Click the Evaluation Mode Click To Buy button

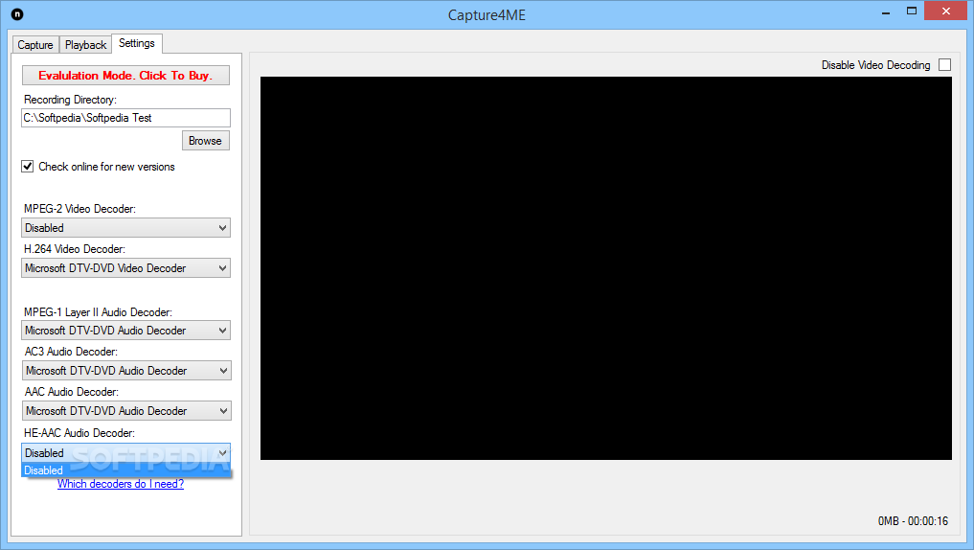(x=125, y=75)
